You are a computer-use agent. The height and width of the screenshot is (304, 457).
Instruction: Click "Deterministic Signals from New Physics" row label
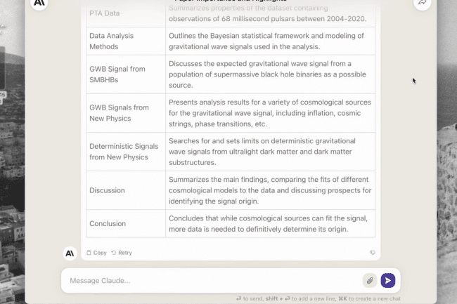123,152
